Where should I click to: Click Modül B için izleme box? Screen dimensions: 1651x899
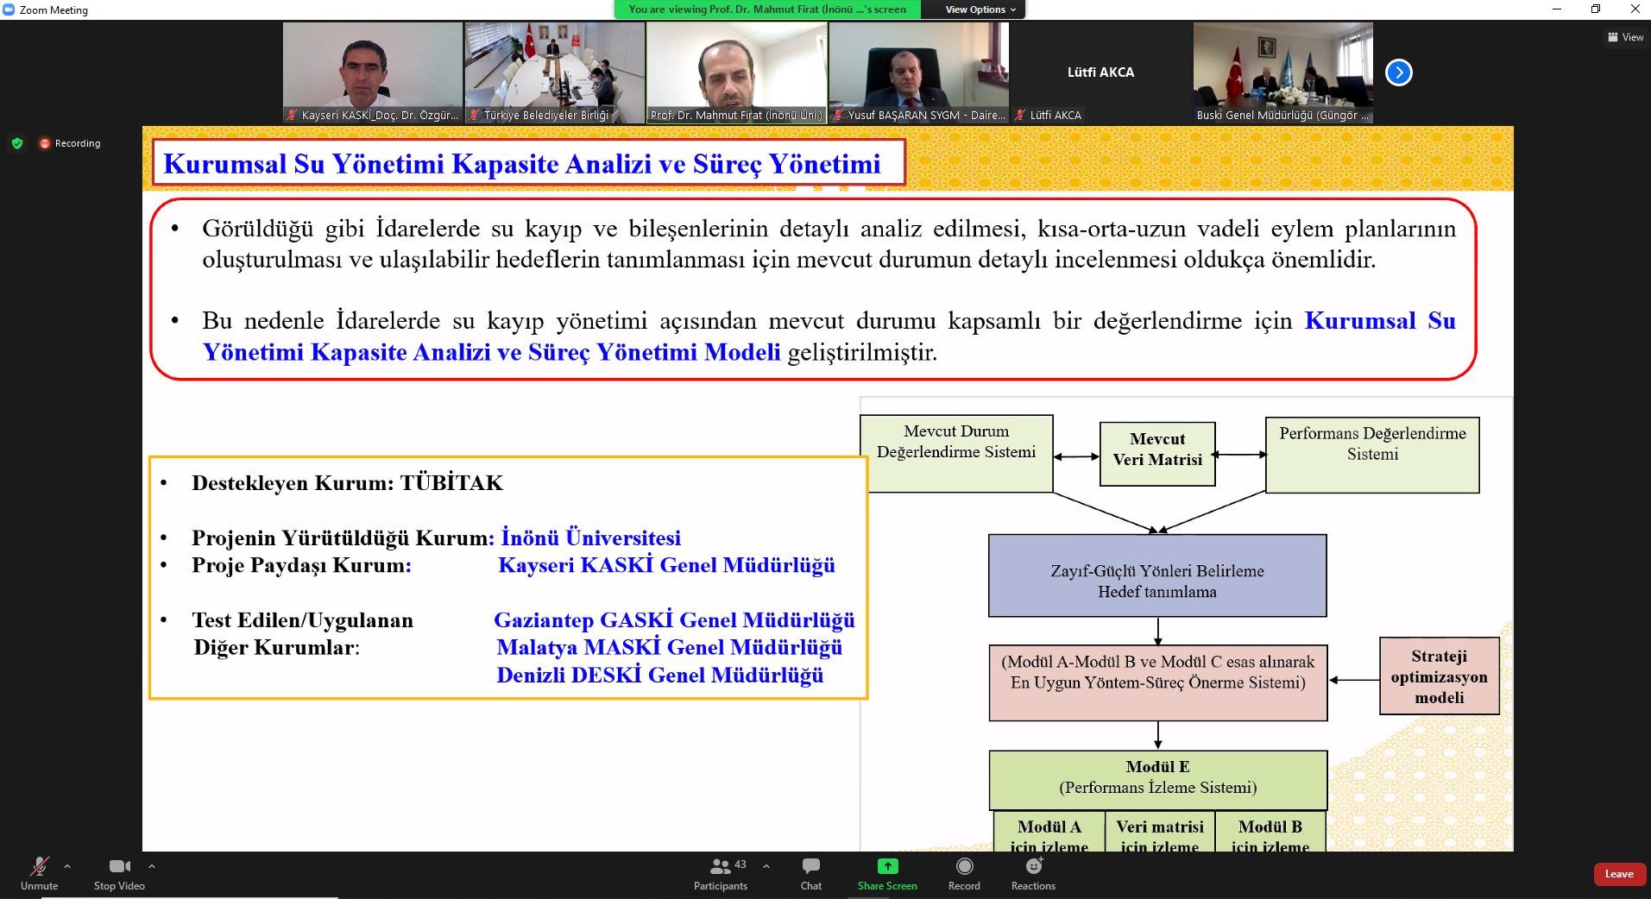[1270, 833]
